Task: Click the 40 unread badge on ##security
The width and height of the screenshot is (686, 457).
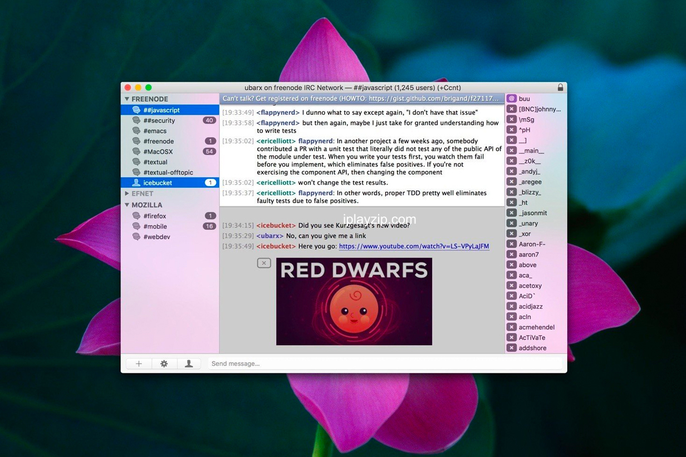Action: 209,120
